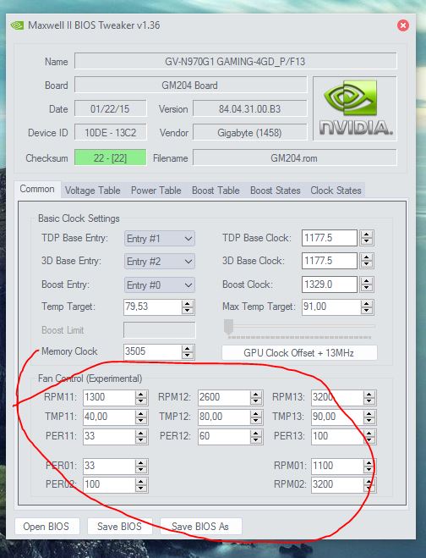Viewport: 426px width, 558px height.
Task: Click the PER01 field showing 33
Action: click(109, 466)
